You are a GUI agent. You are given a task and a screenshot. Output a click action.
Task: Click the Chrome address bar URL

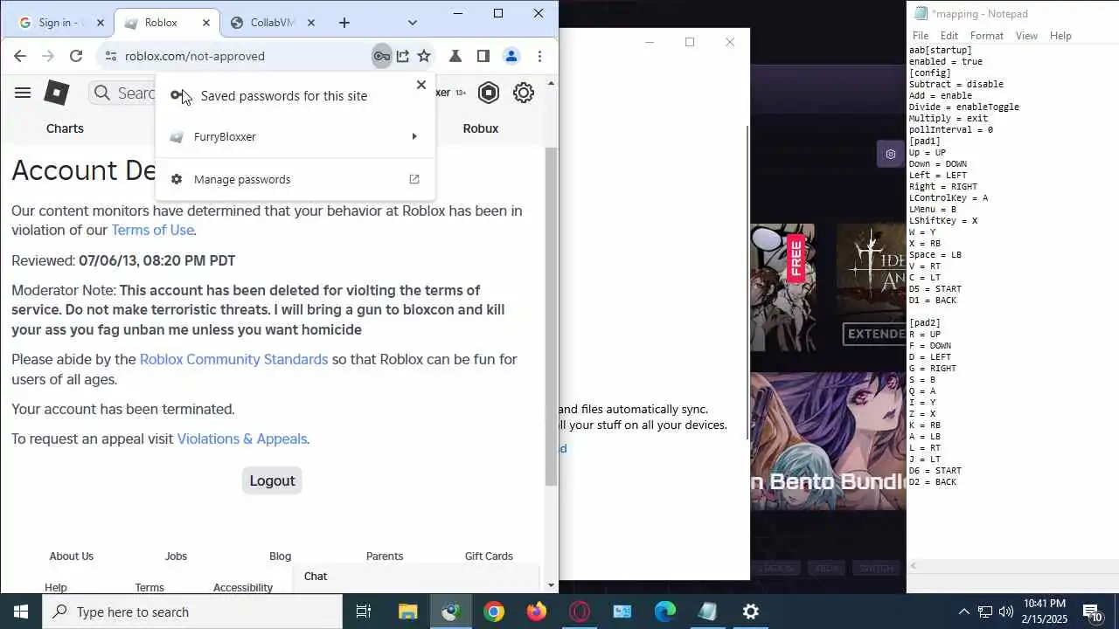(194, 56)
